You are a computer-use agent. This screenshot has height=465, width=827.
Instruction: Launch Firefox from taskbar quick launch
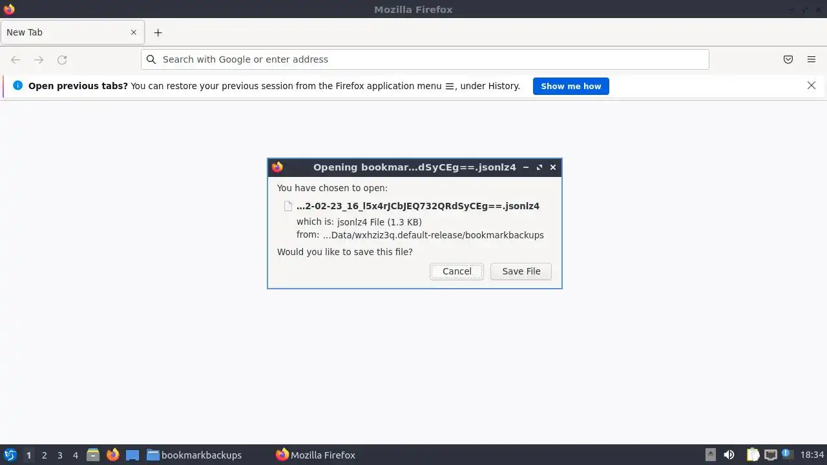[x=113, y=455]
